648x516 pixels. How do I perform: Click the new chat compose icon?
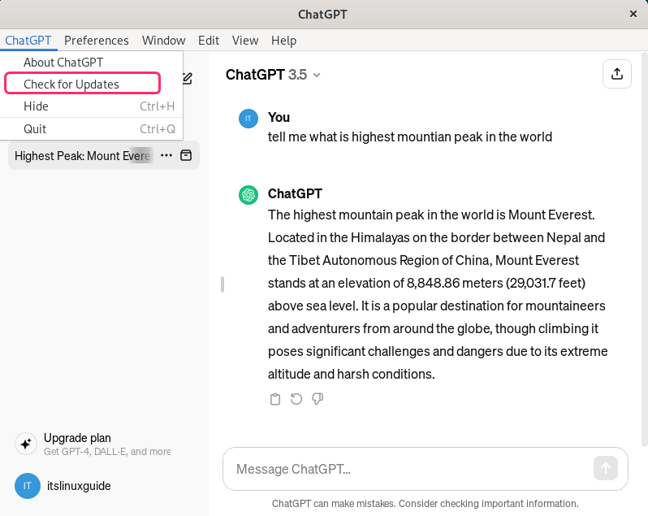[x=187, y=79]
